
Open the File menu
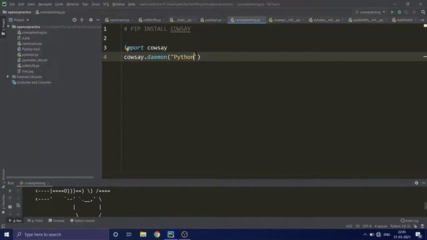coord(12,5)
